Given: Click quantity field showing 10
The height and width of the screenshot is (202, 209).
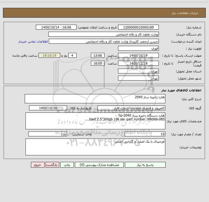Looking at the screenshot, I should point(145,134).
